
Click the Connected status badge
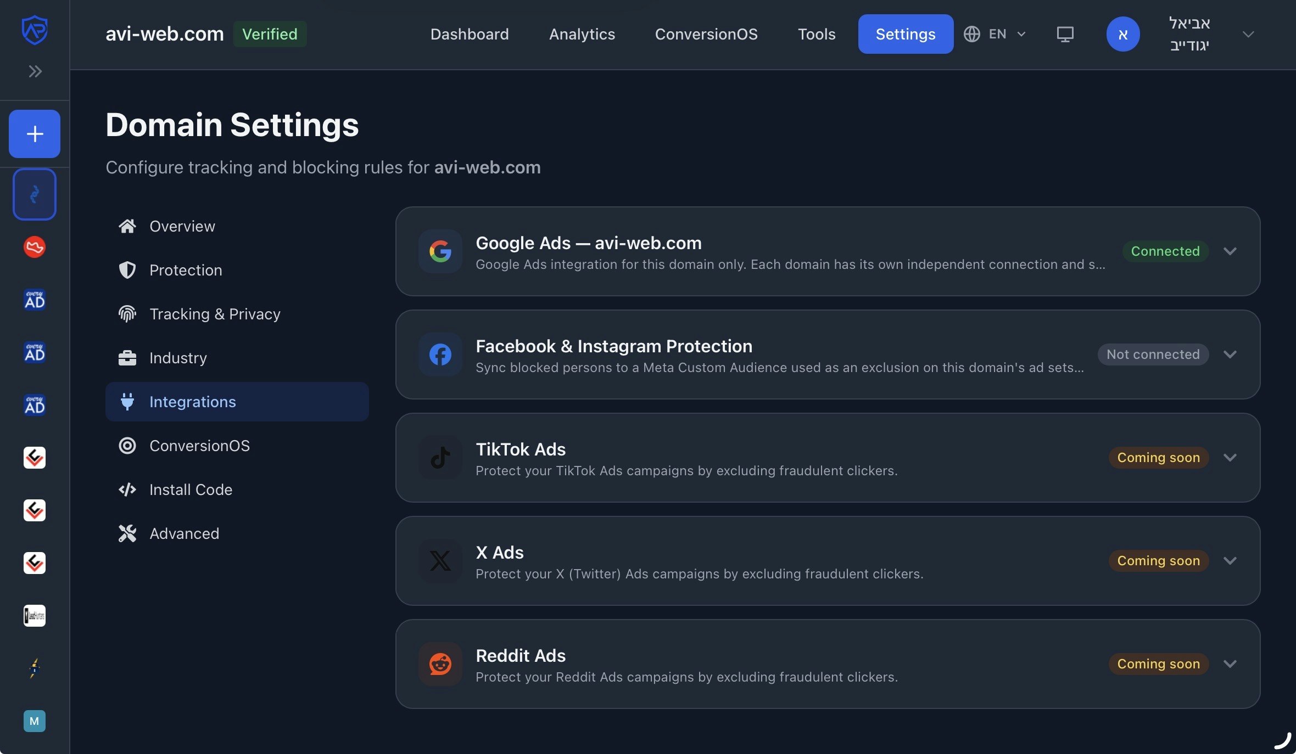tap(1165, 251)
